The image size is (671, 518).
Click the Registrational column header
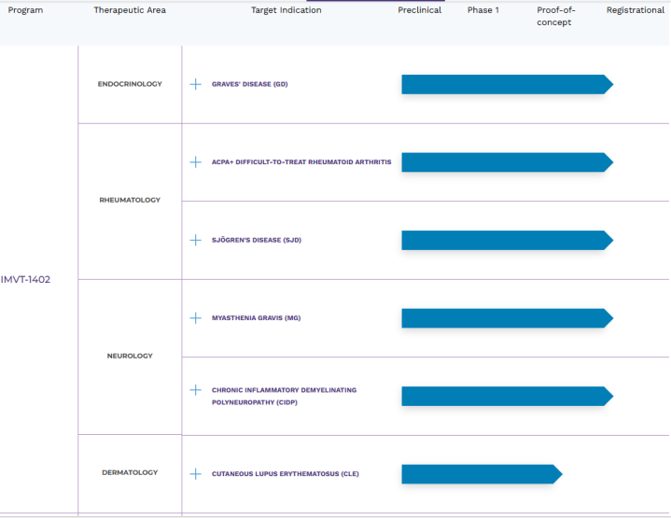click(636, 10)
